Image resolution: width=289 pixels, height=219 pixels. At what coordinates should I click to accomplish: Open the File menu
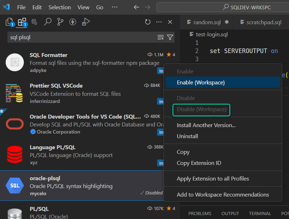tap(21, 7)
